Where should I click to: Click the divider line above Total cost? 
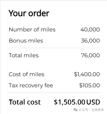click(54, 93)
